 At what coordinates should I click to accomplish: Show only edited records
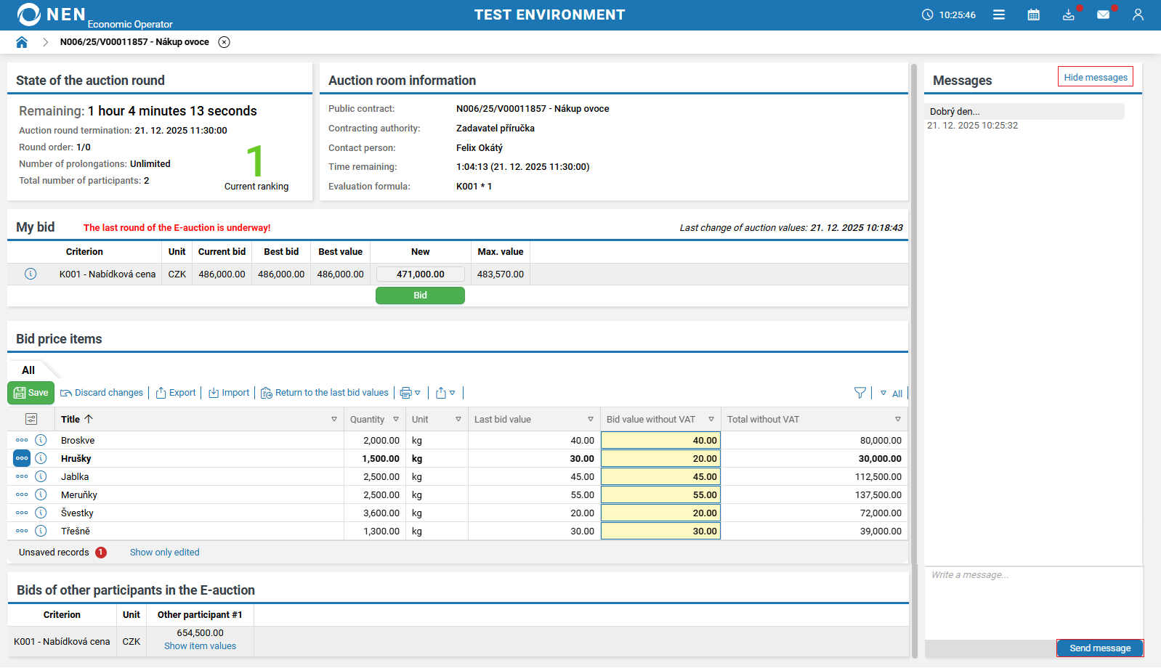click(x=164, y=553)
